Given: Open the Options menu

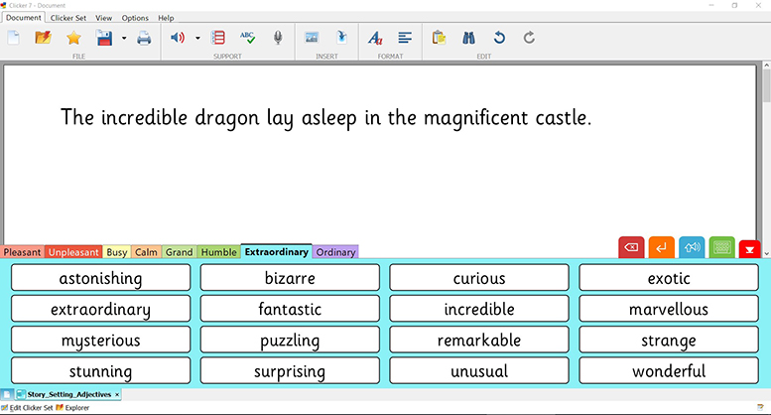Looking at the screenshot, I should pyautogui.click(x=135, y=18).
